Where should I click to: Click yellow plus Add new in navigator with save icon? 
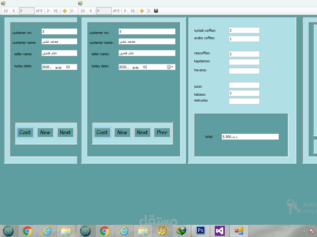tap(142, 11)
